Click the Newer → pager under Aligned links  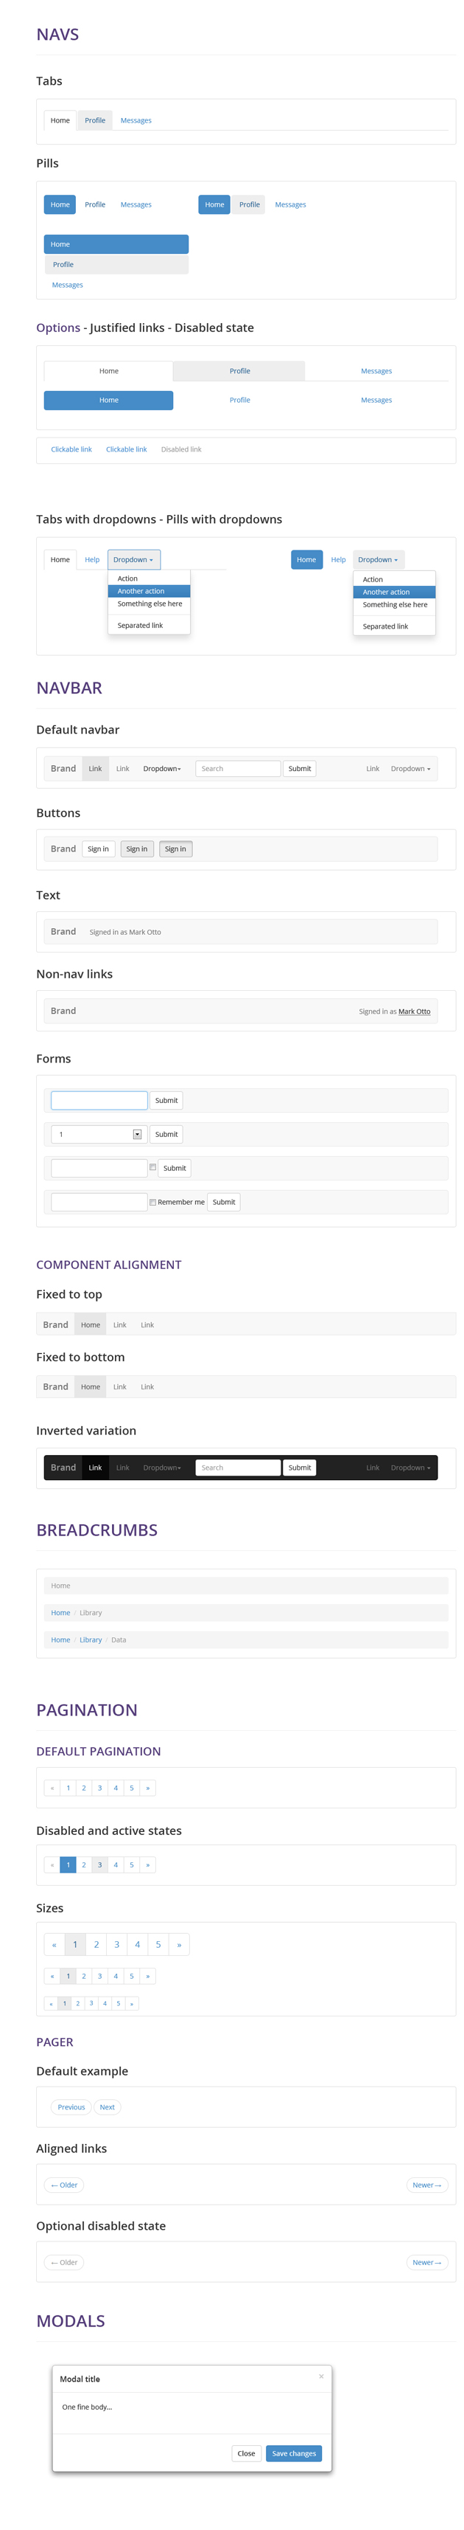click(x=426, y=2185)
